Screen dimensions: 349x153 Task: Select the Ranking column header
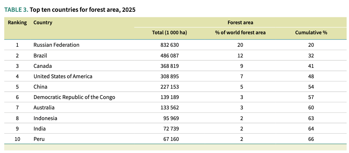point(17,22)
